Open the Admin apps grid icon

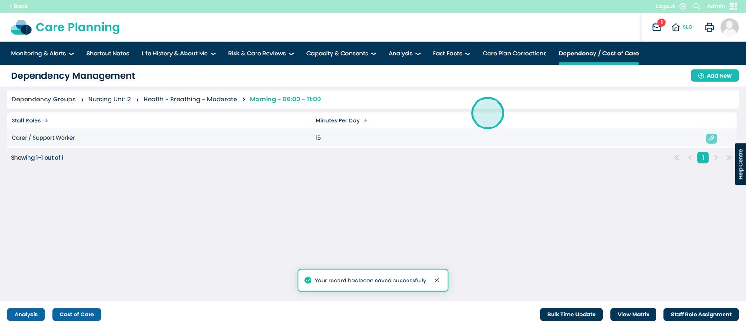pyautogui.click(x=733, y=6)
